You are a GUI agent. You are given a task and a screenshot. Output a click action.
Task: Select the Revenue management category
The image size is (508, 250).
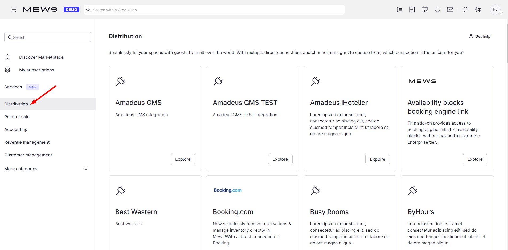(48, 142)
